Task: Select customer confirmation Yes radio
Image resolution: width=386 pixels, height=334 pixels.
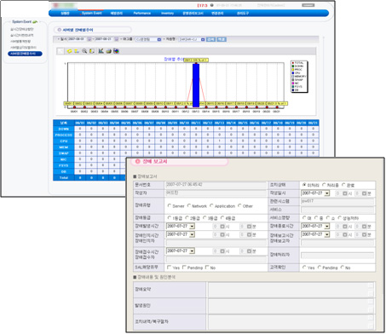Action: click(x=304, y=268)
